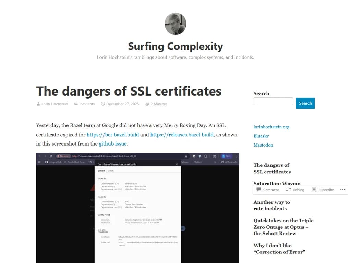The width and height of the screenshot is (351, 263).
Task: Open the github issue link
Action: [113, 144]
